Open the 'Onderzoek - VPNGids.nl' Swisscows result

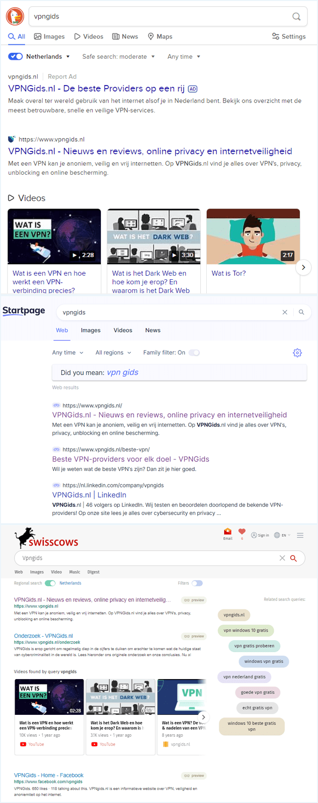[43, 636]
